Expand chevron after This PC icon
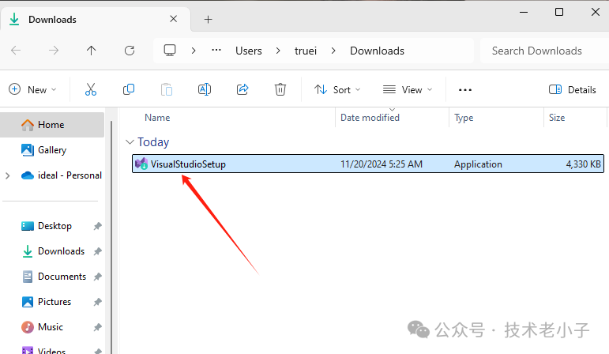Viewport: 609px width, 354px height. click(x=194, y=51)
